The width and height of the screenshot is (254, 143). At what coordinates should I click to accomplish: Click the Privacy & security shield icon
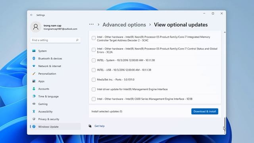tap(34, 119)
